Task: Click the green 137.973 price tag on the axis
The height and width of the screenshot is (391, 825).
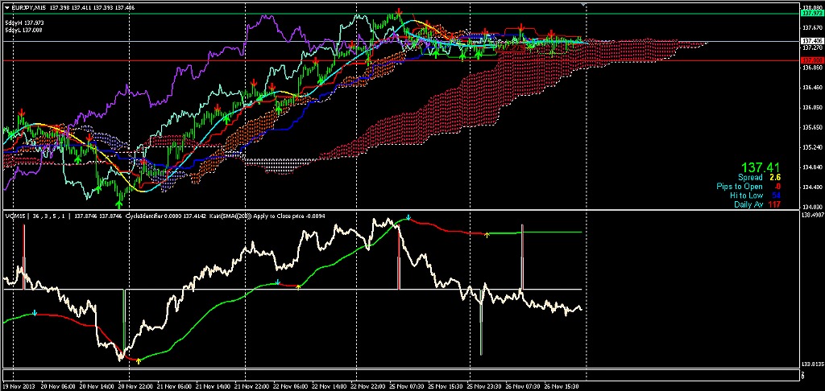Action: [810, 14]
